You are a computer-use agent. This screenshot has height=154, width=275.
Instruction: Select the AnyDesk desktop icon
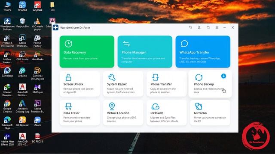point(37,6)
